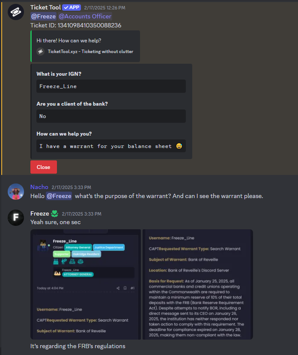
Task: Open the Nacho username
Action: (39, 187)
